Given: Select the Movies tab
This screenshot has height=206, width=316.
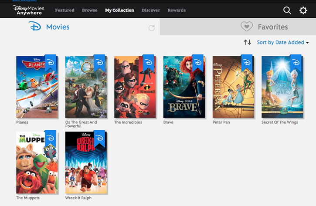Looking at the screenshot, I should (58, 27).
